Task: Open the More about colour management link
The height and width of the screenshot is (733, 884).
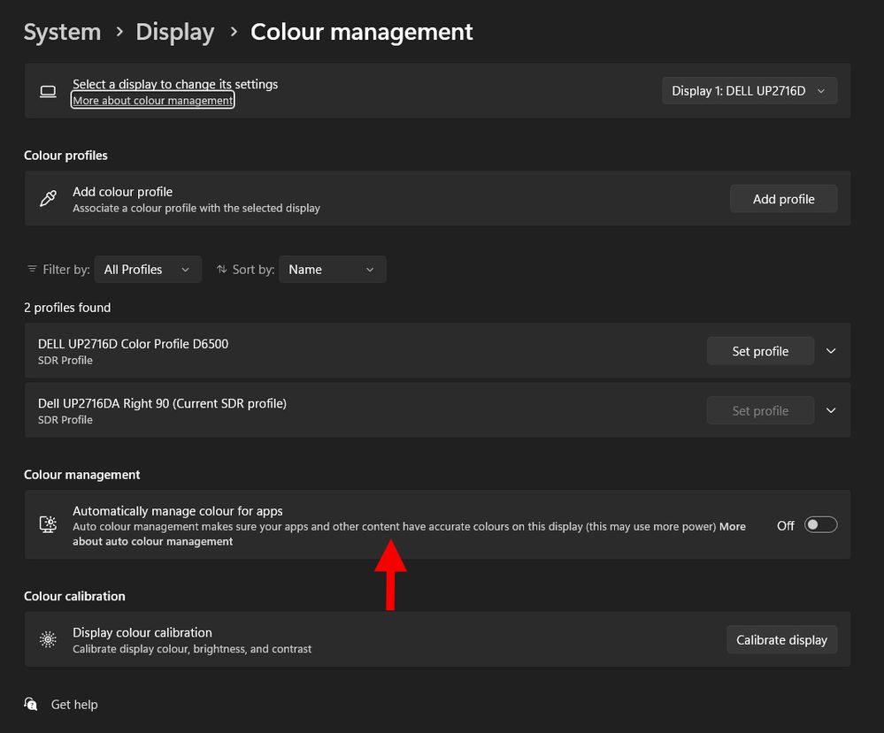Action: (153, 101)
